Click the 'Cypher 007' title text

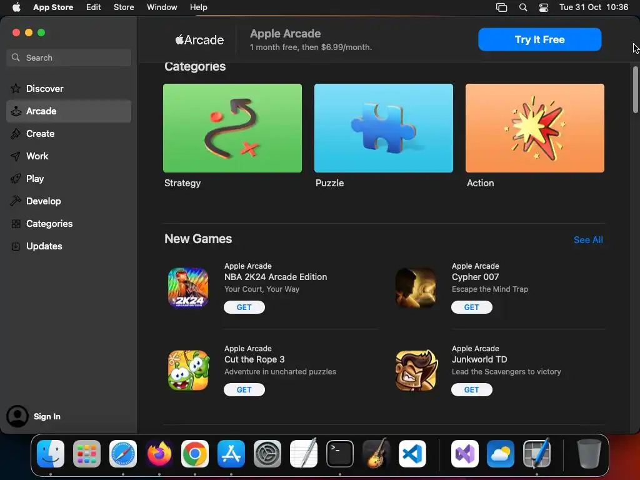[475, 277]
